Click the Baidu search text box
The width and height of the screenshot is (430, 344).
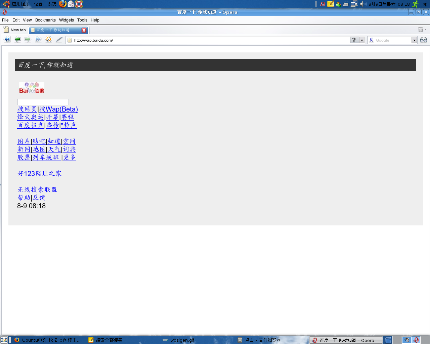(43, 102)
